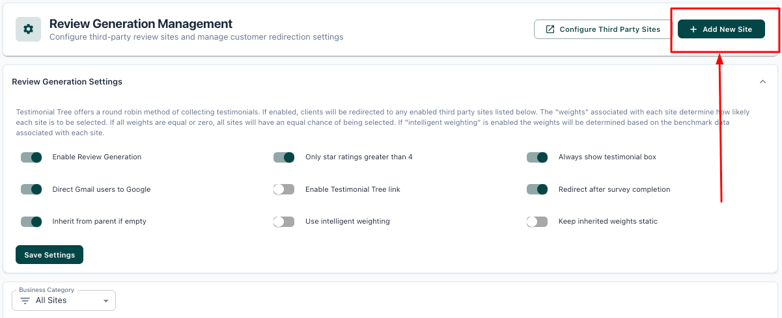Disable the Enable Review Generation toggle

point(31,157)
